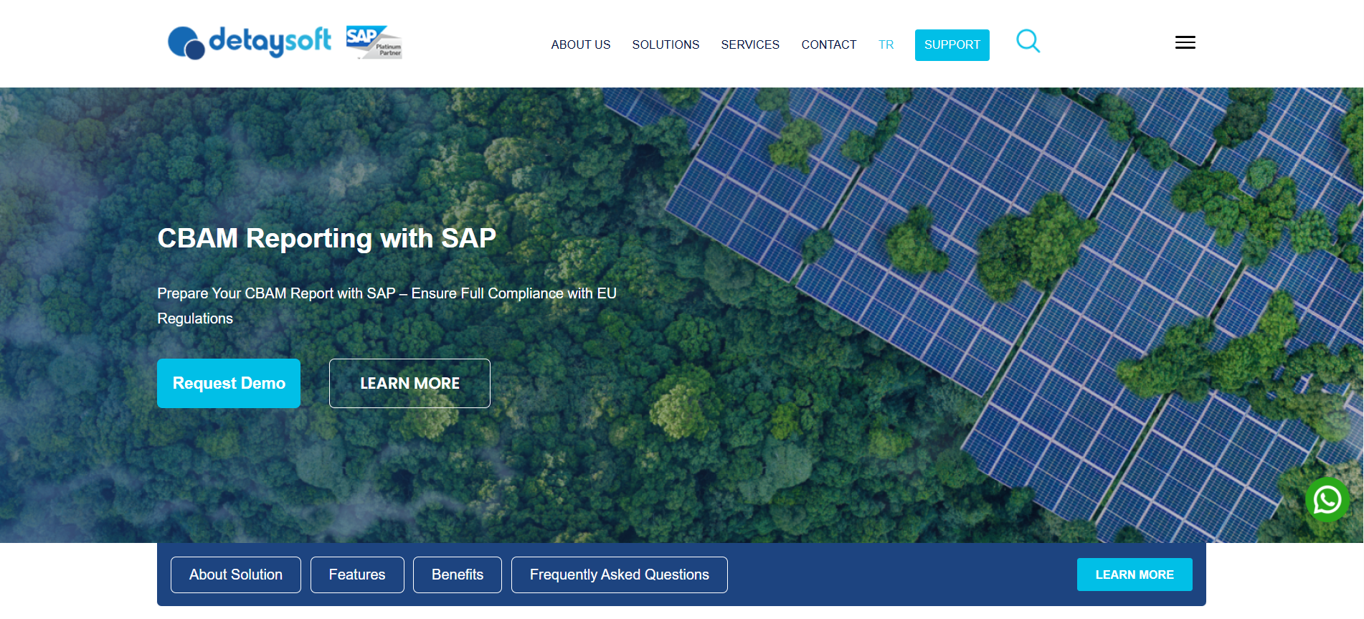
Task: Open the WhatsApp chat icon
Action: click(x=1327, y=500)
